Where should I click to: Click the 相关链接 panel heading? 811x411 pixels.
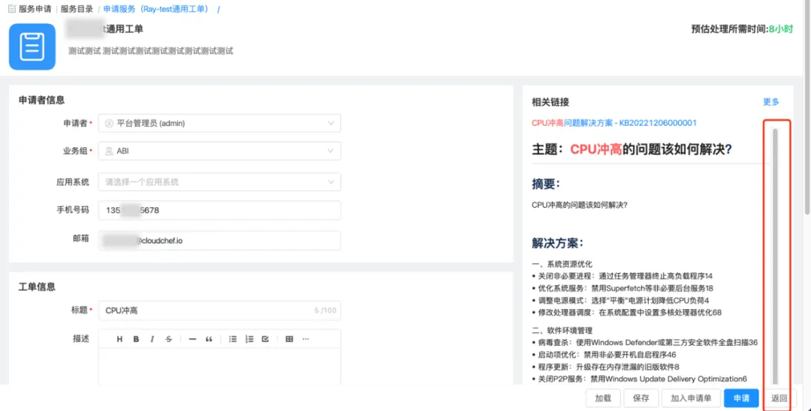(x=550, y=102)
